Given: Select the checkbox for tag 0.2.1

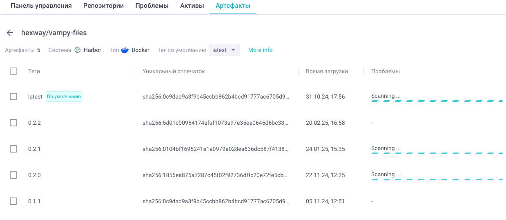Looking at the screenshot, I should (13, 149).
